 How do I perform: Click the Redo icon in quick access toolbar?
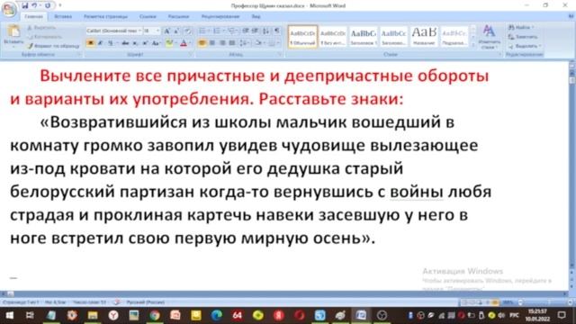pyautogui.click(x=48, y=5)
